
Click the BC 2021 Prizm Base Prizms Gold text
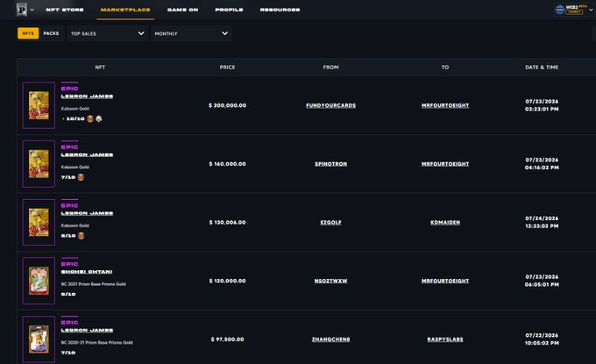click(93, 284)
